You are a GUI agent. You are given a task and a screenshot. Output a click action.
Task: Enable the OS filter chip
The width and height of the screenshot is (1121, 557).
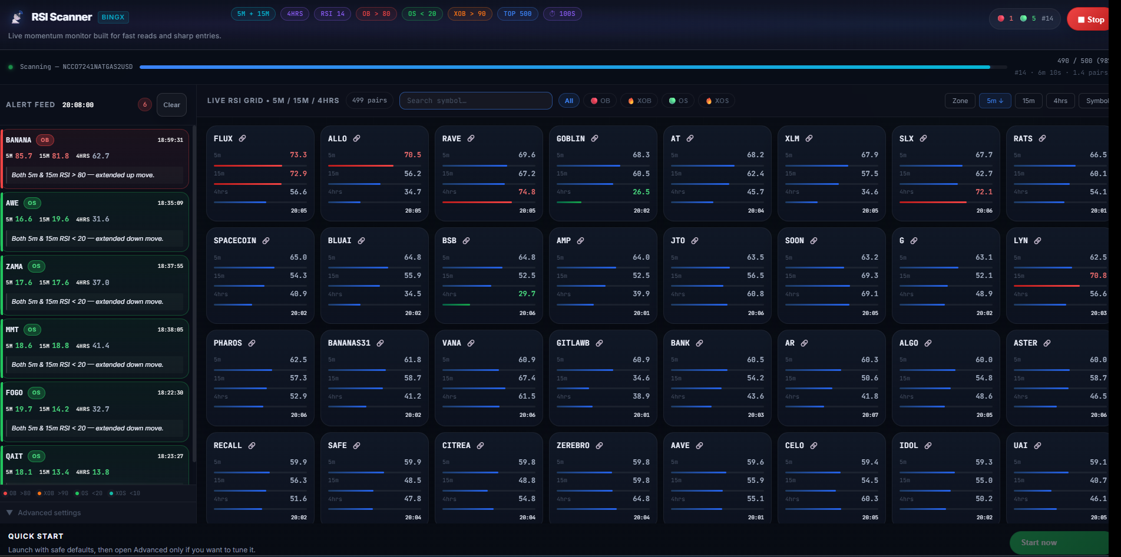(678, 101)
